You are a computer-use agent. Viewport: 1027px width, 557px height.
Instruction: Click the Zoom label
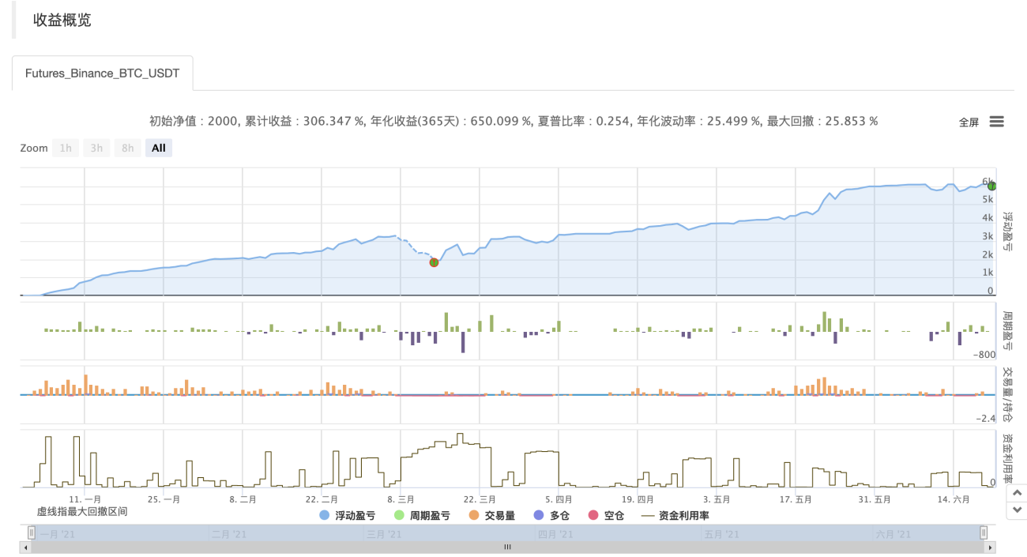[34, 148]
